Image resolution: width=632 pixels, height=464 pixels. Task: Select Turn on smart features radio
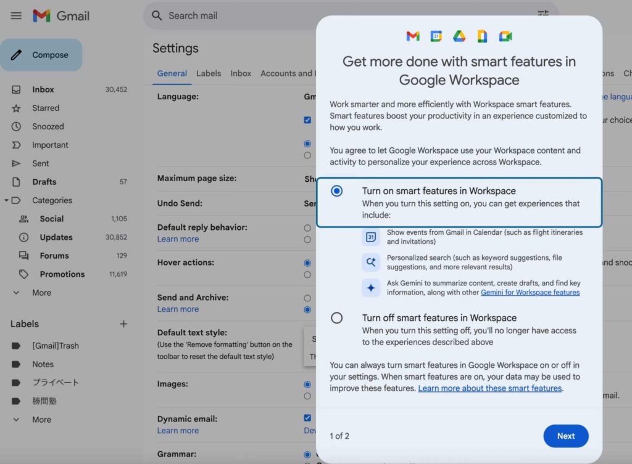pyautogui.click(x=336, y=191)
